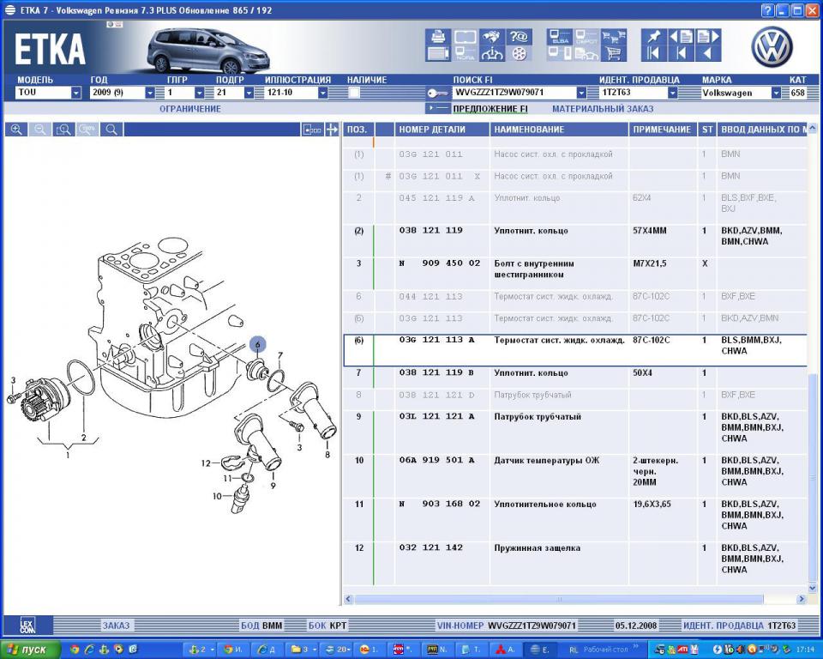Screen dimensions: 823x659
Task: Expand the ИЛЛЮСТРАЦИЯ dropdown
Action: click(x=323, y=93)
